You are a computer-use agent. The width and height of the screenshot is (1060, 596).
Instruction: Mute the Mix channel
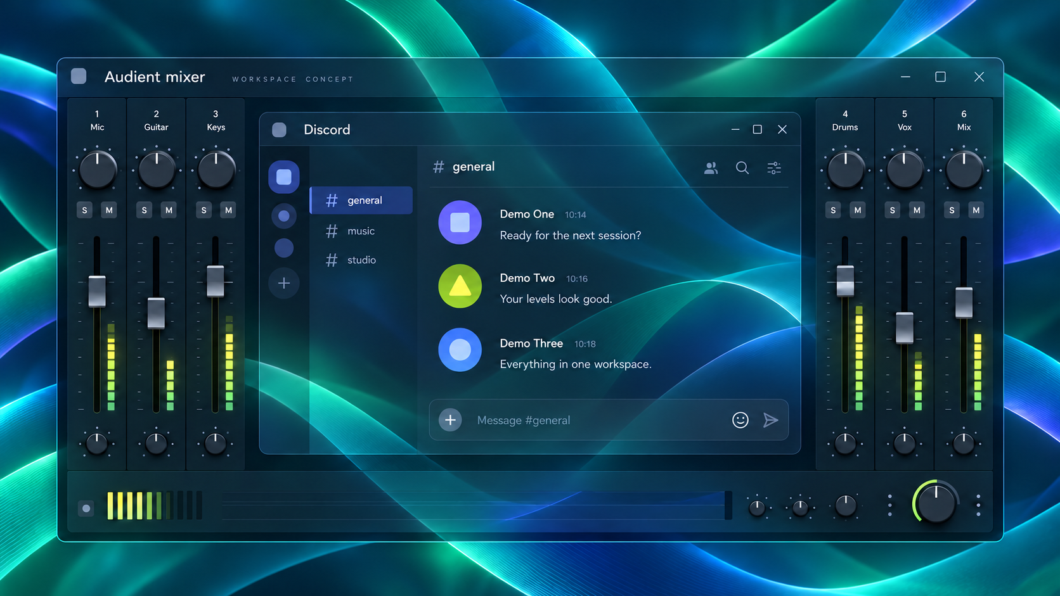976,210
